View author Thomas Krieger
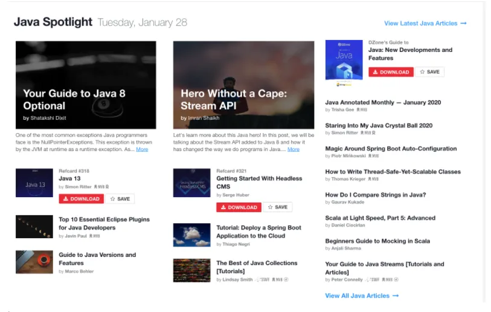The height and width of the screenshot is (312, 491). 348,179
